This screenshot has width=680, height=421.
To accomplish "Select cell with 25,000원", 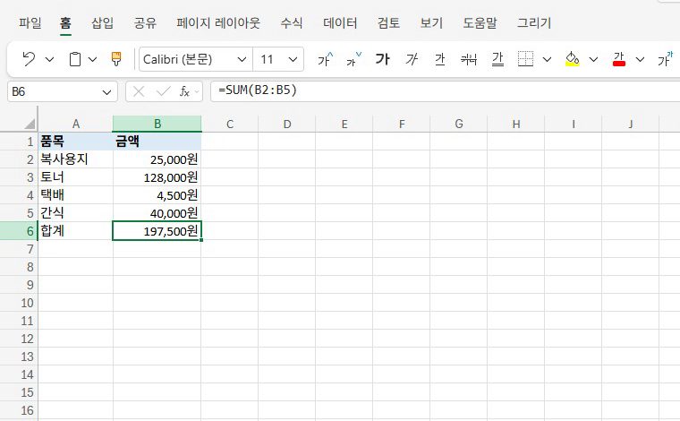I will [x=157, y=159].
